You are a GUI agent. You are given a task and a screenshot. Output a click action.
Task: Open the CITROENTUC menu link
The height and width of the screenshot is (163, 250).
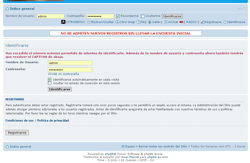pos(76,22)
